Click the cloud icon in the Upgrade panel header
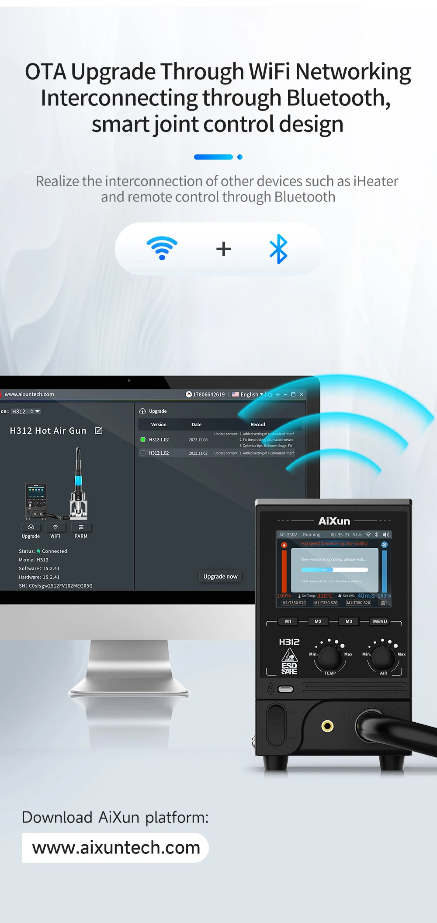The width and height of the screenshot is (437, 923). coord(142,411)
